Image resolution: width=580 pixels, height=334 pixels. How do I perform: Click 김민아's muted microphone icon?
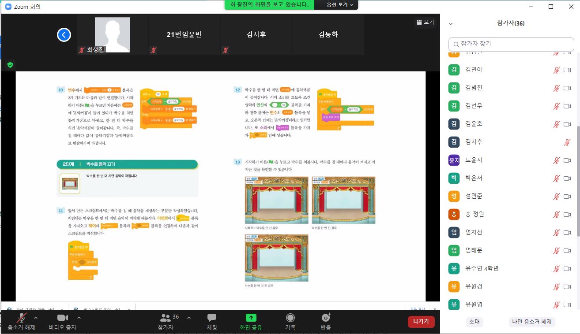point(556,70)
